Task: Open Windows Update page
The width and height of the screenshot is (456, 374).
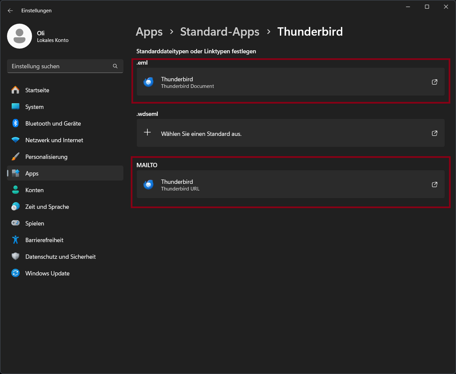Action: (47, 273)
